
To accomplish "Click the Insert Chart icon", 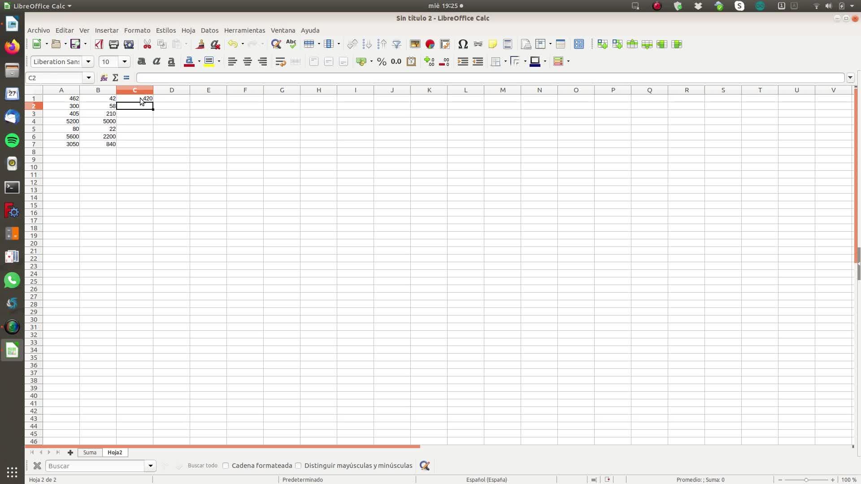I will click(x=430, y=44).
